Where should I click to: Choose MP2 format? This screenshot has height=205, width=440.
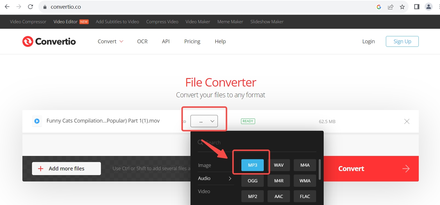(252, 196)
